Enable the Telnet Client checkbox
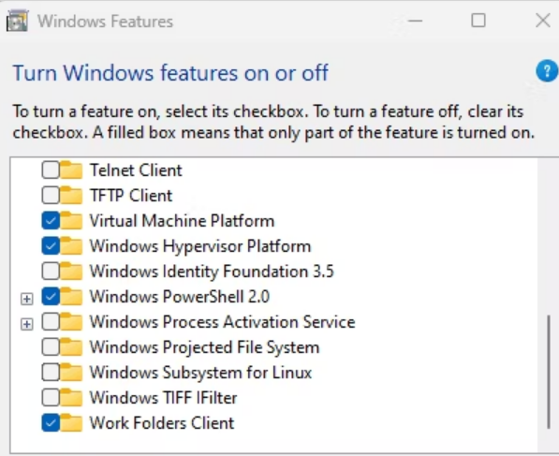This screenshot has width=559, height=456. tap(51, 170)
